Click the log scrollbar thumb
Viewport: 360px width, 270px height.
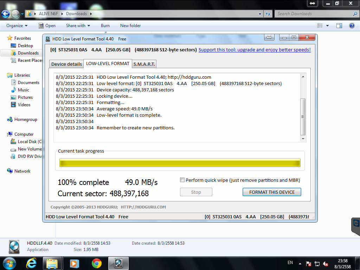pos(303,117)
